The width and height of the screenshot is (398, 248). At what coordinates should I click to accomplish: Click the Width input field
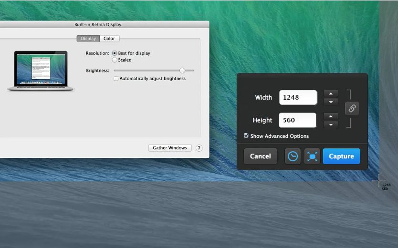298,97
